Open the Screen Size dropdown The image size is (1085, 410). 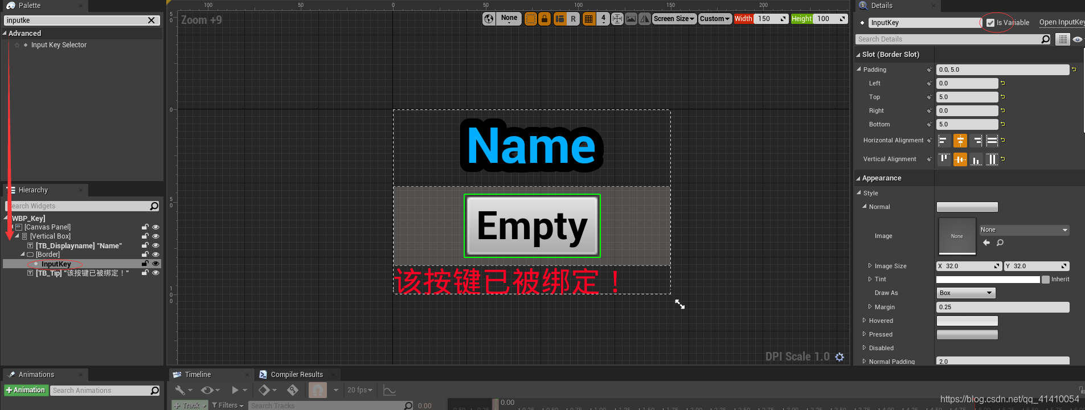[x=674, y=19]
